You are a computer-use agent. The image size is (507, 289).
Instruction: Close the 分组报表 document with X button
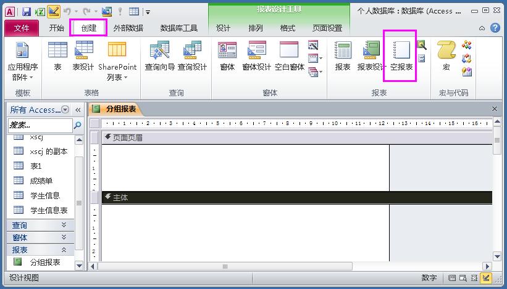[495, 108]
